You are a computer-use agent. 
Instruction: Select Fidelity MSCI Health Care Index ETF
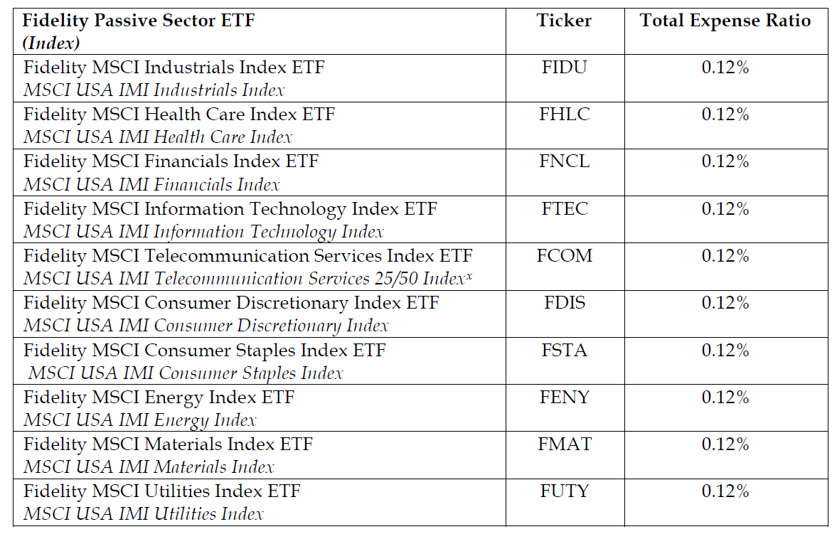pos(179,115)
